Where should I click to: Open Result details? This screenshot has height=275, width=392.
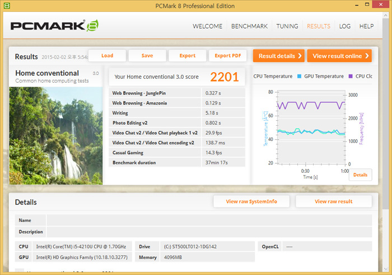[279, 56]
